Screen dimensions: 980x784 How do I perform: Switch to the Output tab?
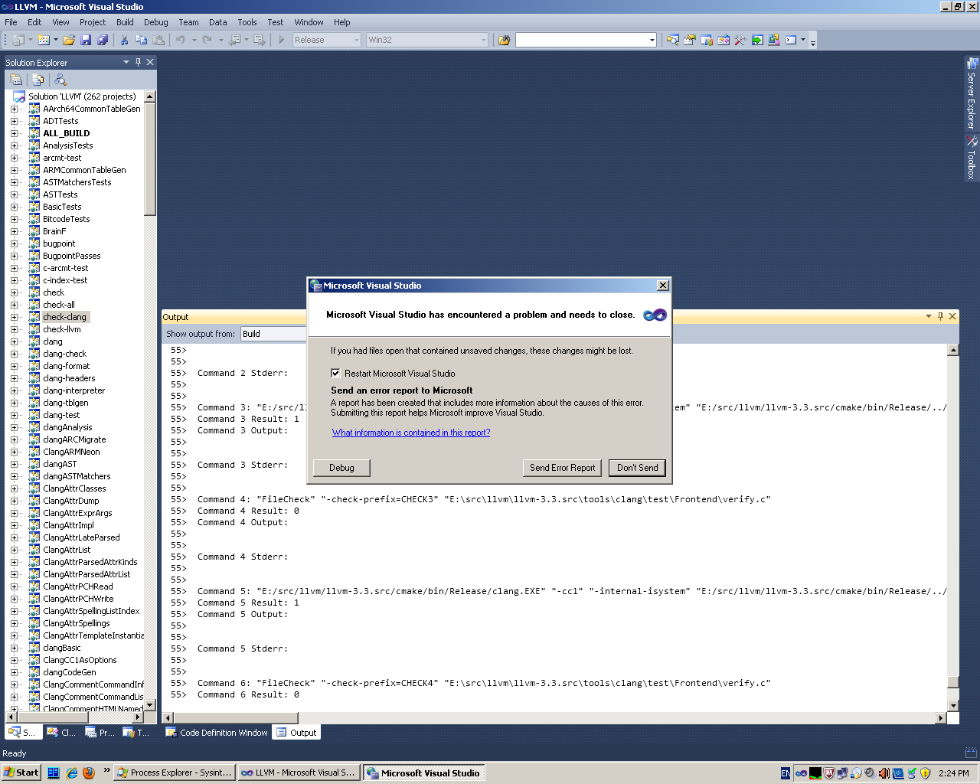[296, 733]
